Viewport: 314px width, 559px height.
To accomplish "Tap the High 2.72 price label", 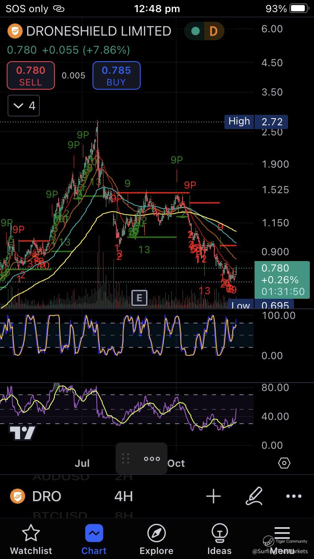I will (x=256, y=122).
